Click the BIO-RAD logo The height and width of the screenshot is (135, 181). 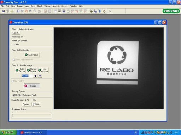(171, 11)
